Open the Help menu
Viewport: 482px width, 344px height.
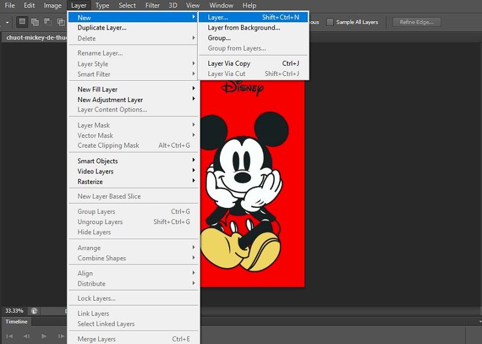pos(249,5)
